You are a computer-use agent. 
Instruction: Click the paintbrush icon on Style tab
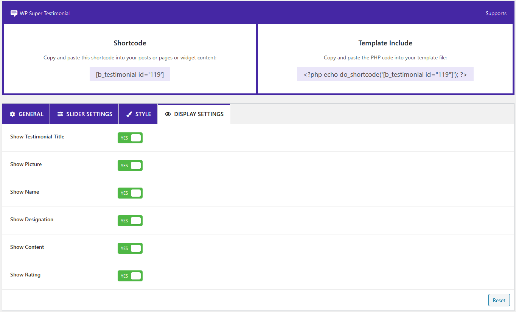tap(129, 114)
